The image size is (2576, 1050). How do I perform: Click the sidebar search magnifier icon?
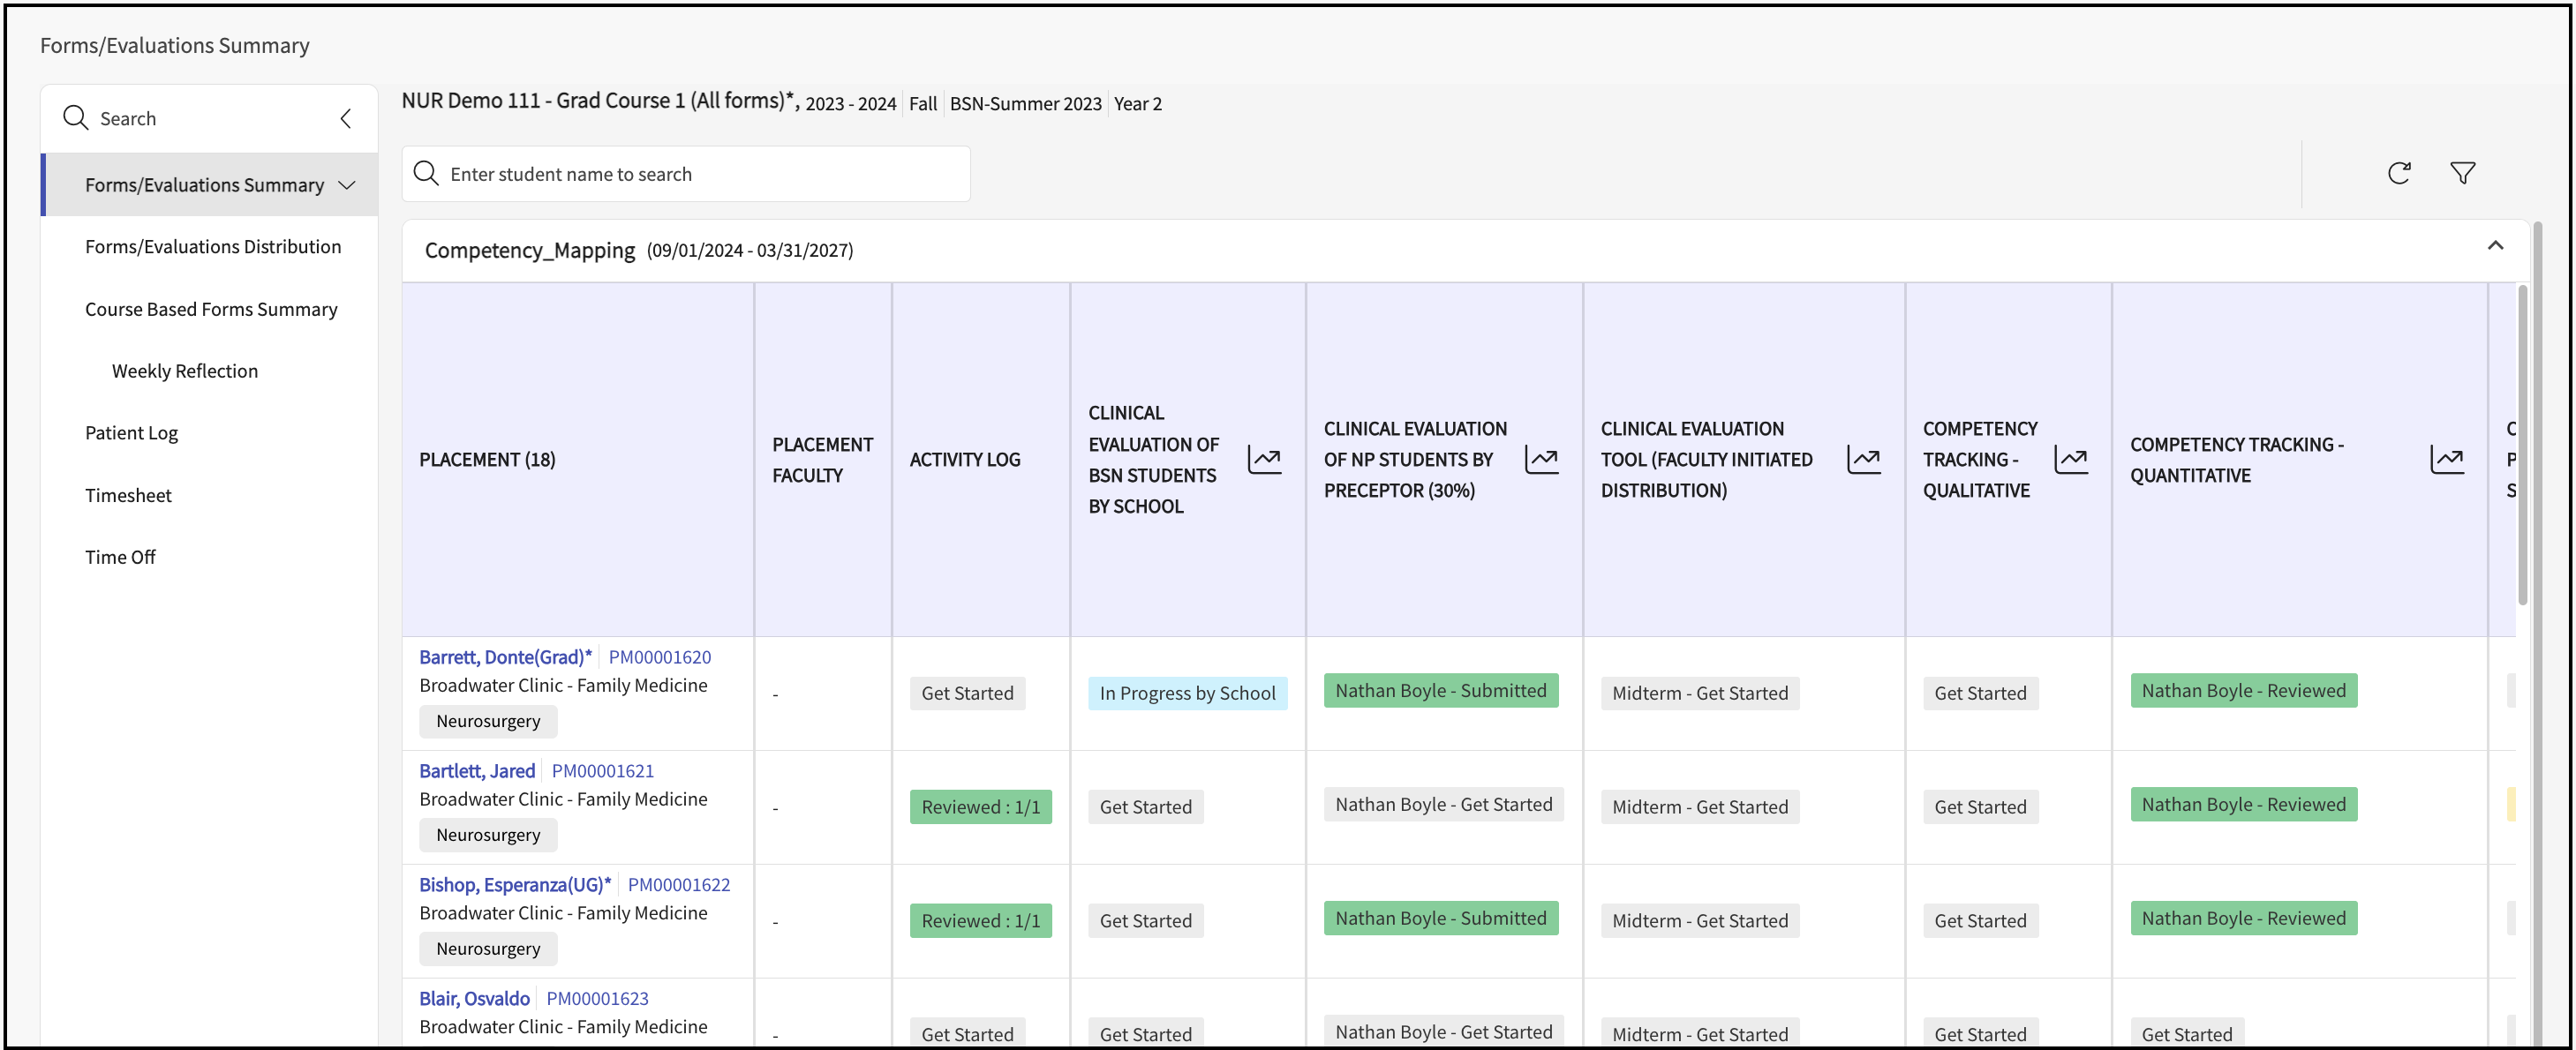pos(75,118)
